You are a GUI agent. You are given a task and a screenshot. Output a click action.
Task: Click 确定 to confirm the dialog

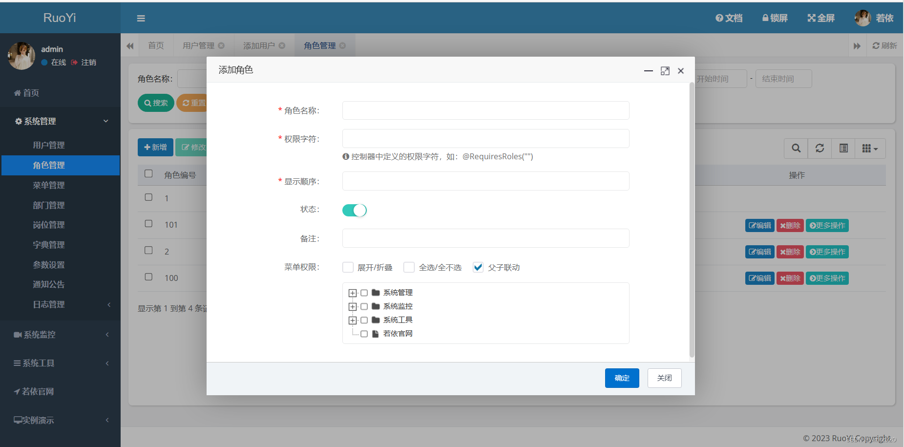pos(622,378)
